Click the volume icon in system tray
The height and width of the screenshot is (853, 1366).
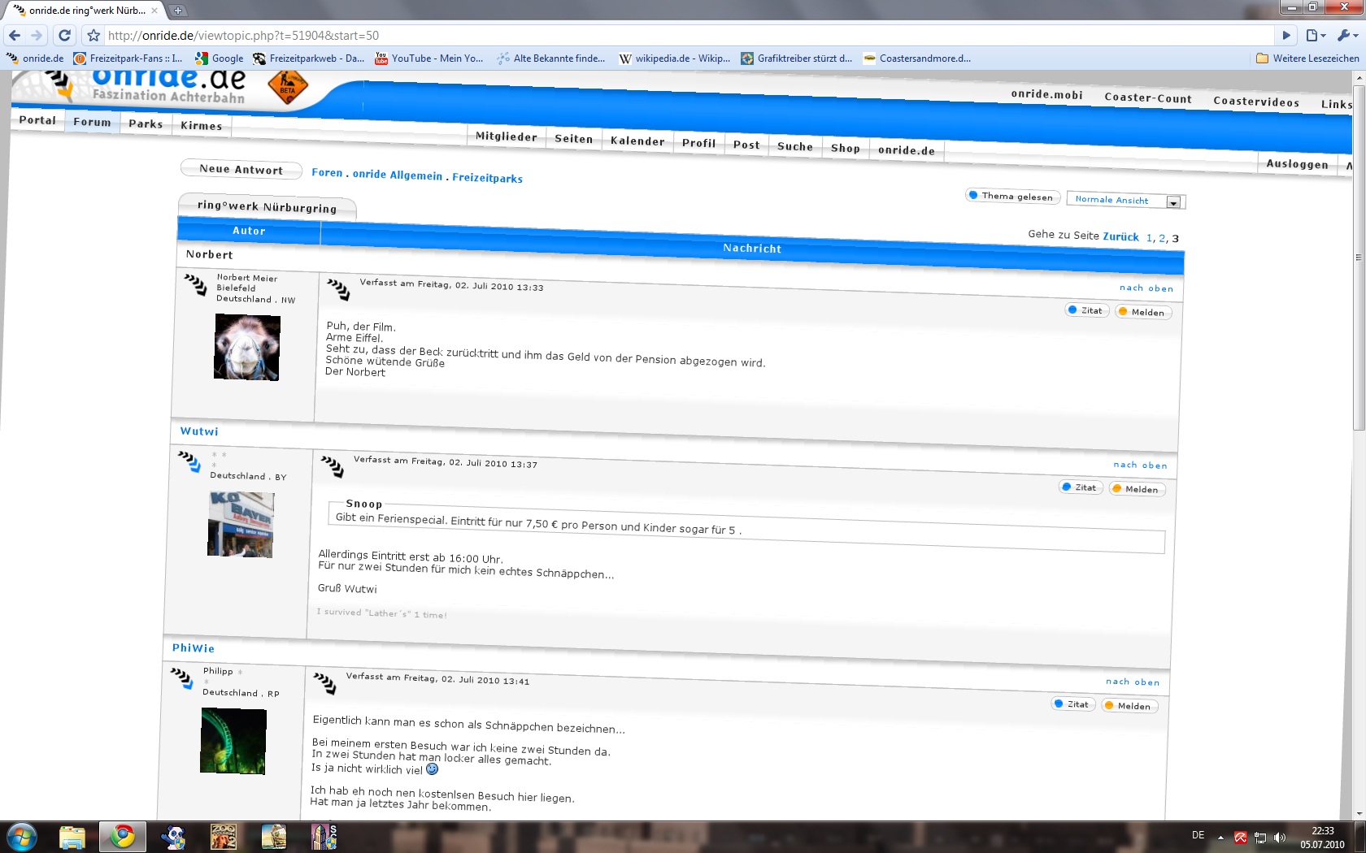point(1280,837)
